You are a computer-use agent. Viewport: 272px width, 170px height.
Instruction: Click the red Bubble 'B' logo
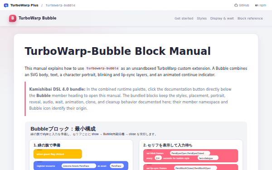coord(13,18)
